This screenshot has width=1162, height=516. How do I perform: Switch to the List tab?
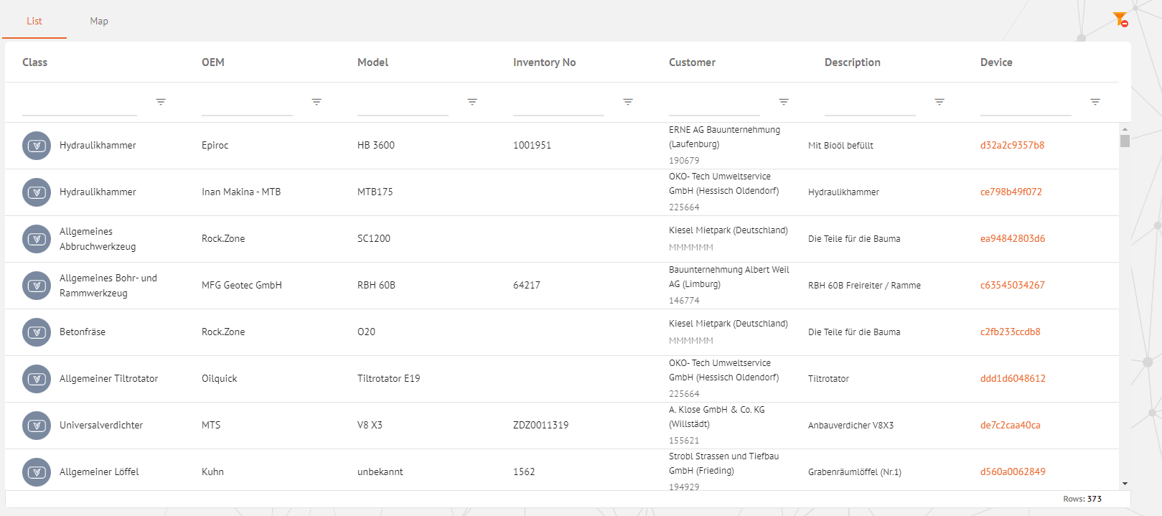tap(34, 21)
